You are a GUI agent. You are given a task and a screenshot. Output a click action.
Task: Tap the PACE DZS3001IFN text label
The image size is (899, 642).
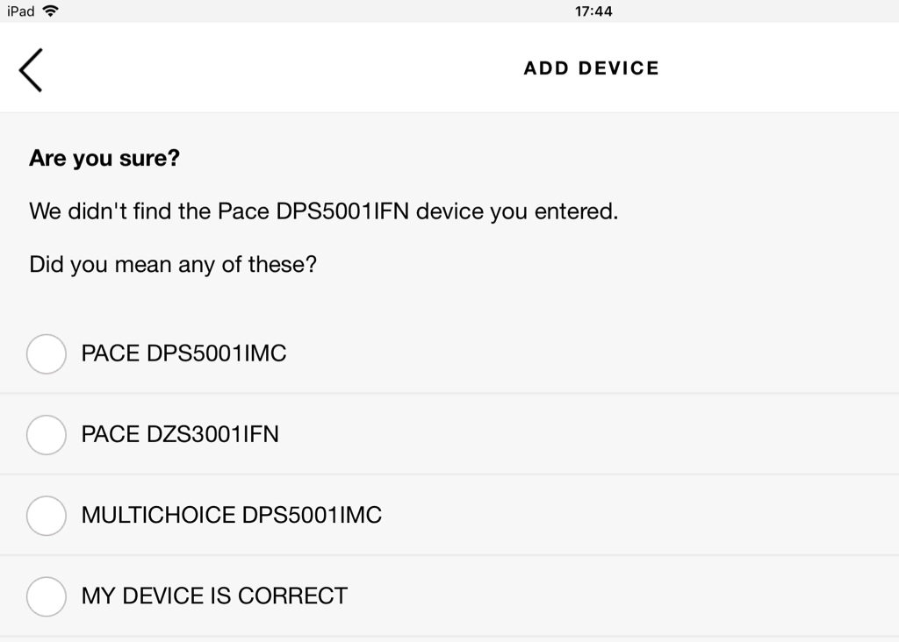180,434
